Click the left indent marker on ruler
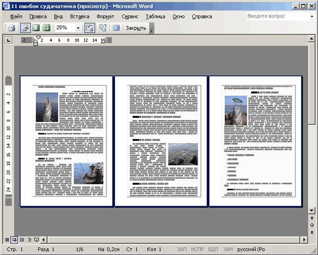Image resolution: width=318 pixels, height=255 pixels. pyautogui.click(x=36, y=43)
